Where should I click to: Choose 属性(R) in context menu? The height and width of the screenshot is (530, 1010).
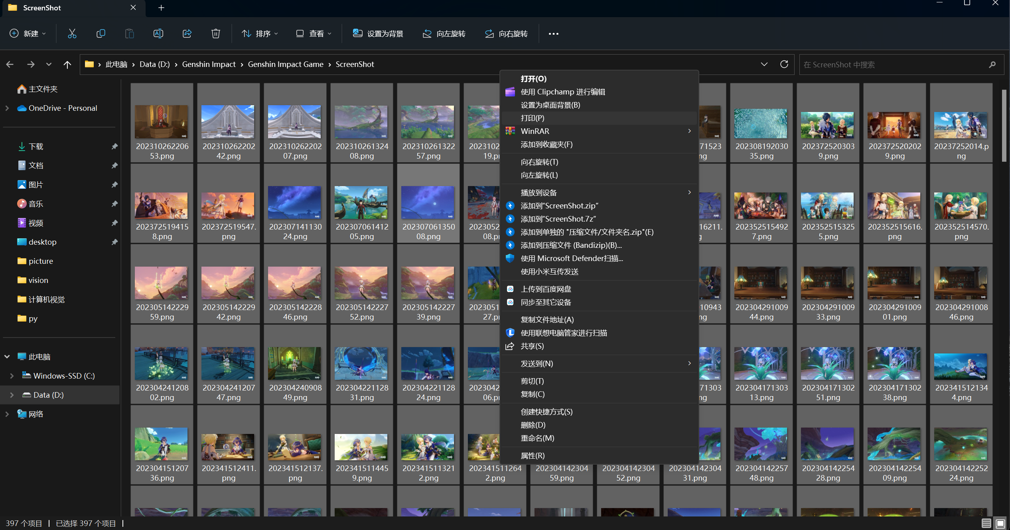599,455
